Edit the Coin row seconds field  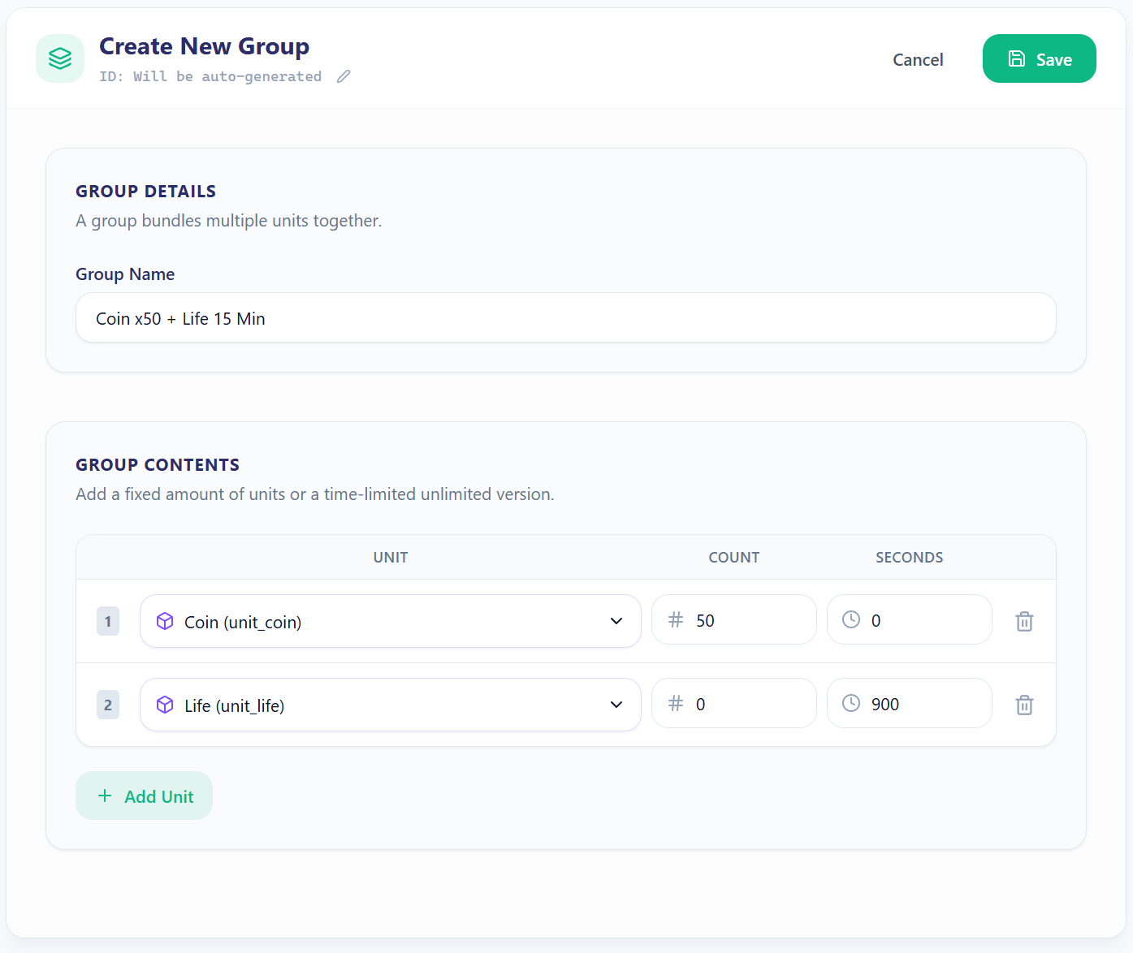910,619
